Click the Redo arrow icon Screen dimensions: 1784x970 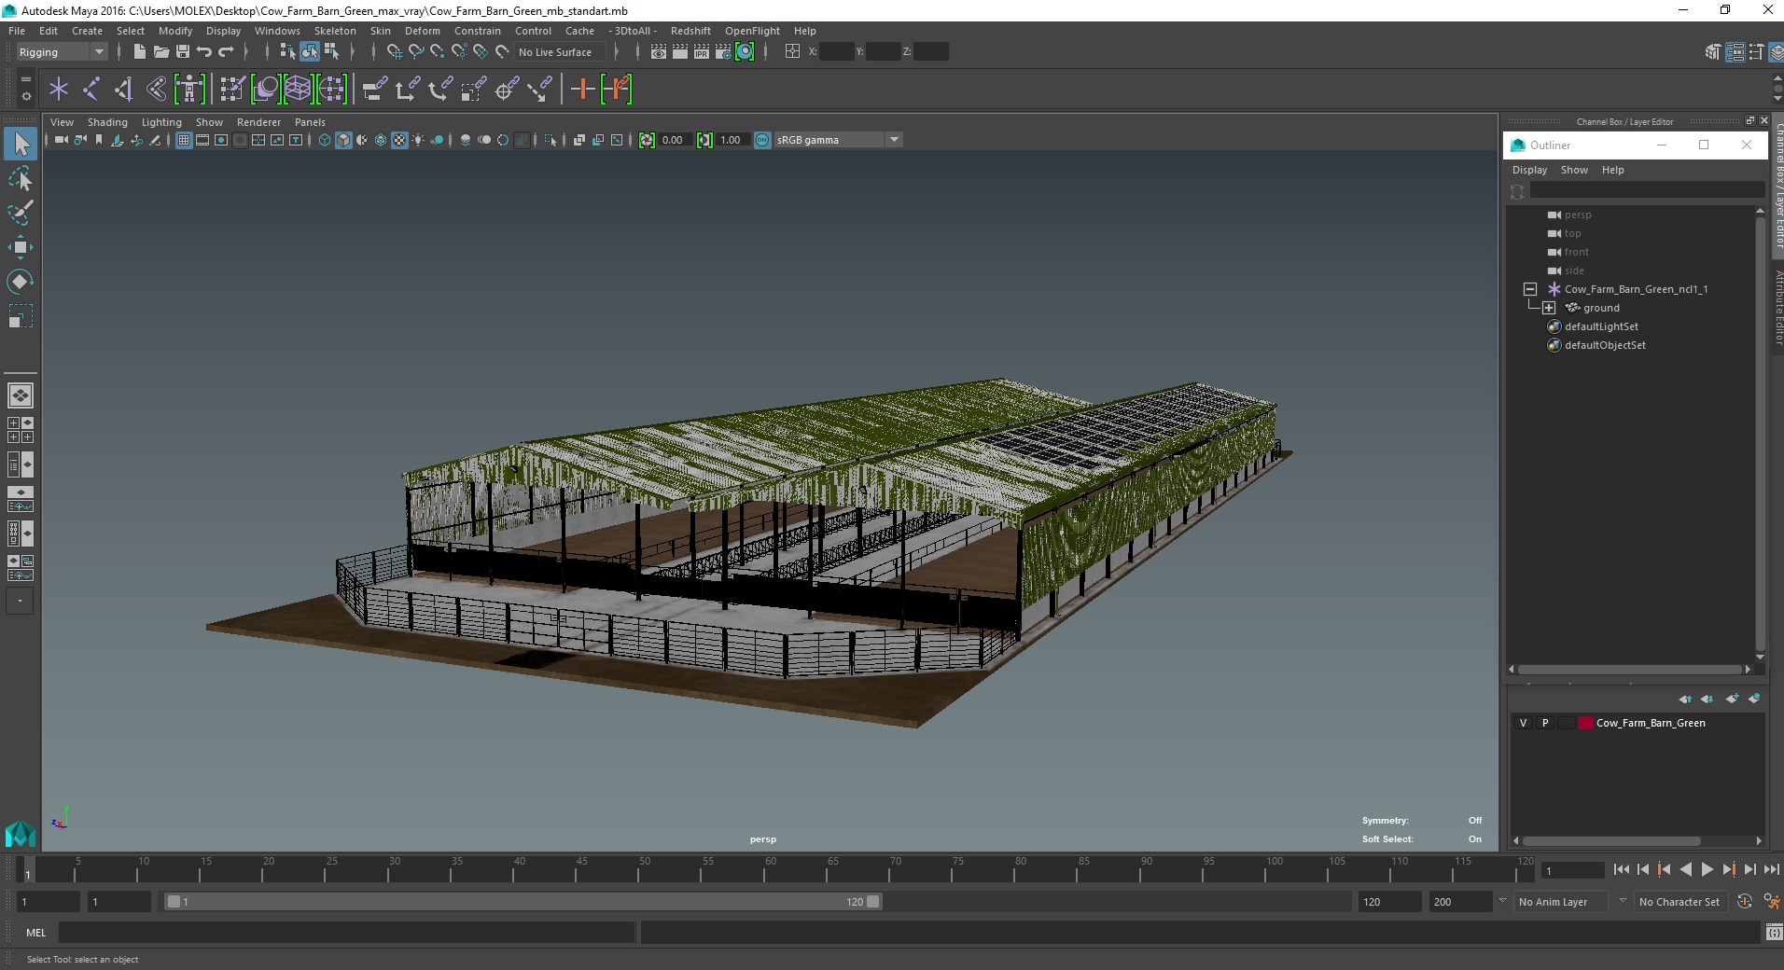coord(226,52)
